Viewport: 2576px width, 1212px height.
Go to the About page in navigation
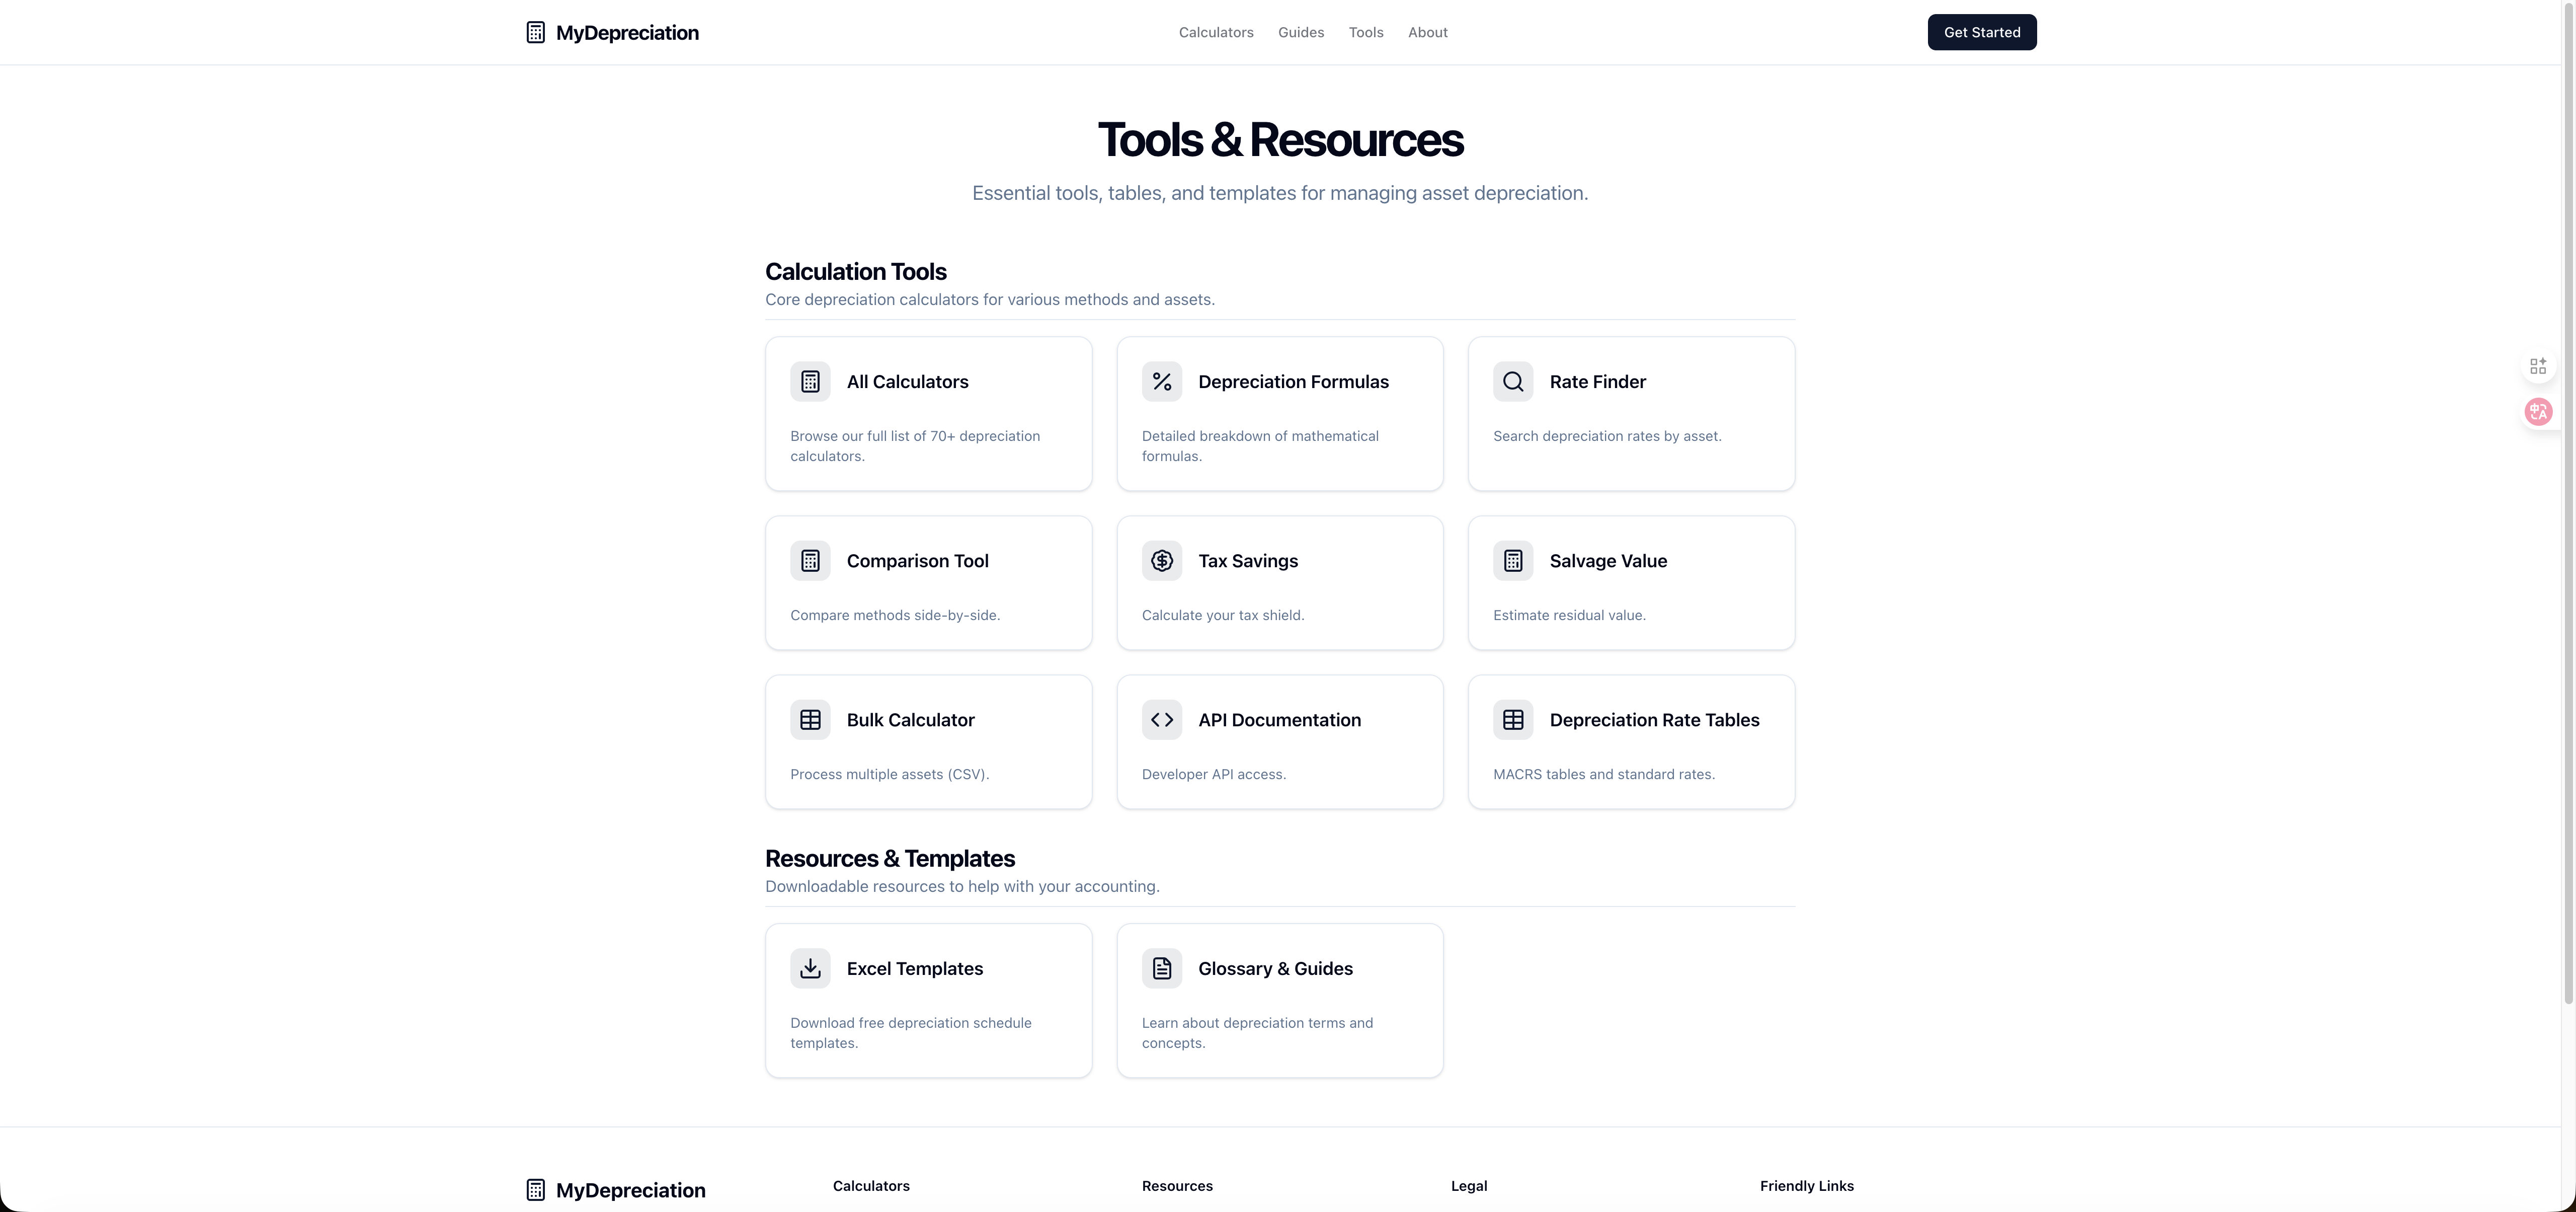point(1427,33)
